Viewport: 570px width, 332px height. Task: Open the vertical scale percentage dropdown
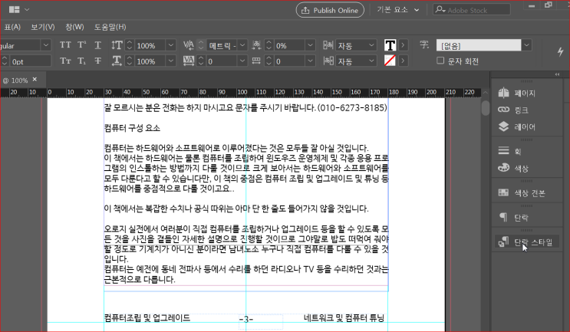point(171,45)
